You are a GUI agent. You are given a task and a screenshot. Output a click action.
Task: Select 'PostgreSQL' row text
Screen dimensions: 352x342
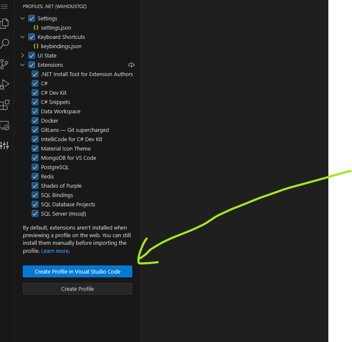[x=55, y=167]
